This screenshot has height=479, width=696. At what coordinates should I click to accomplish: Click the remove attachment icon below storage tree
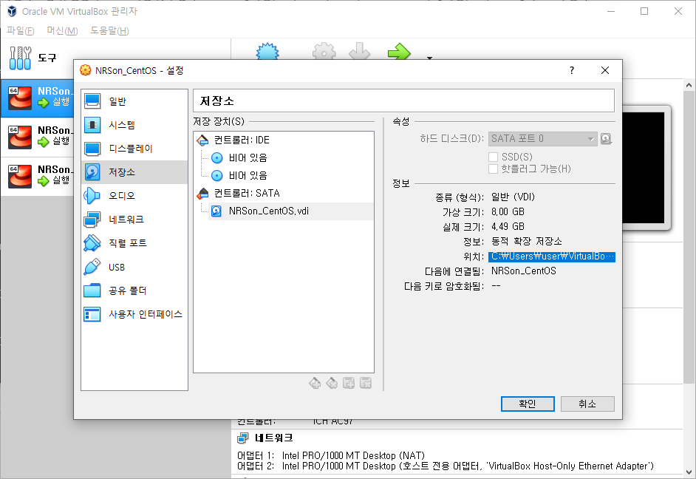[366, 383]
